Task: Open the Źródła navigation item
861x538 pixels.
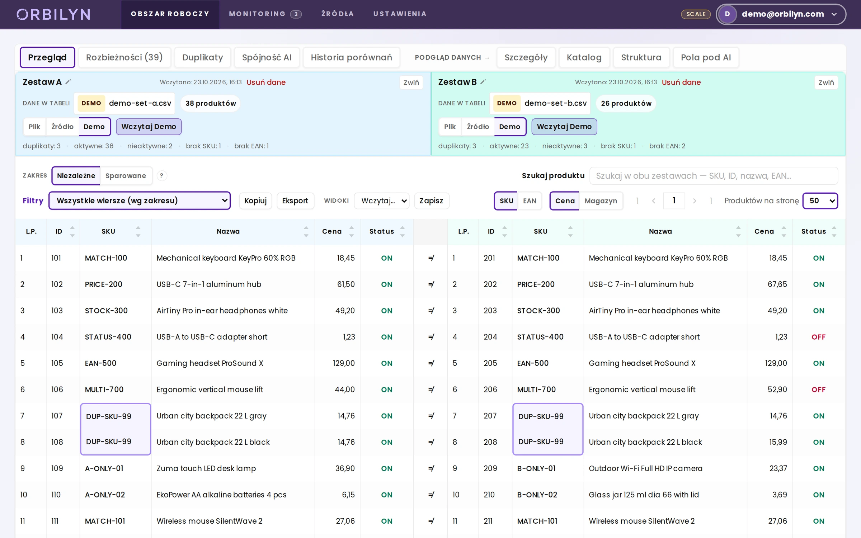Action: click(338, 14)
